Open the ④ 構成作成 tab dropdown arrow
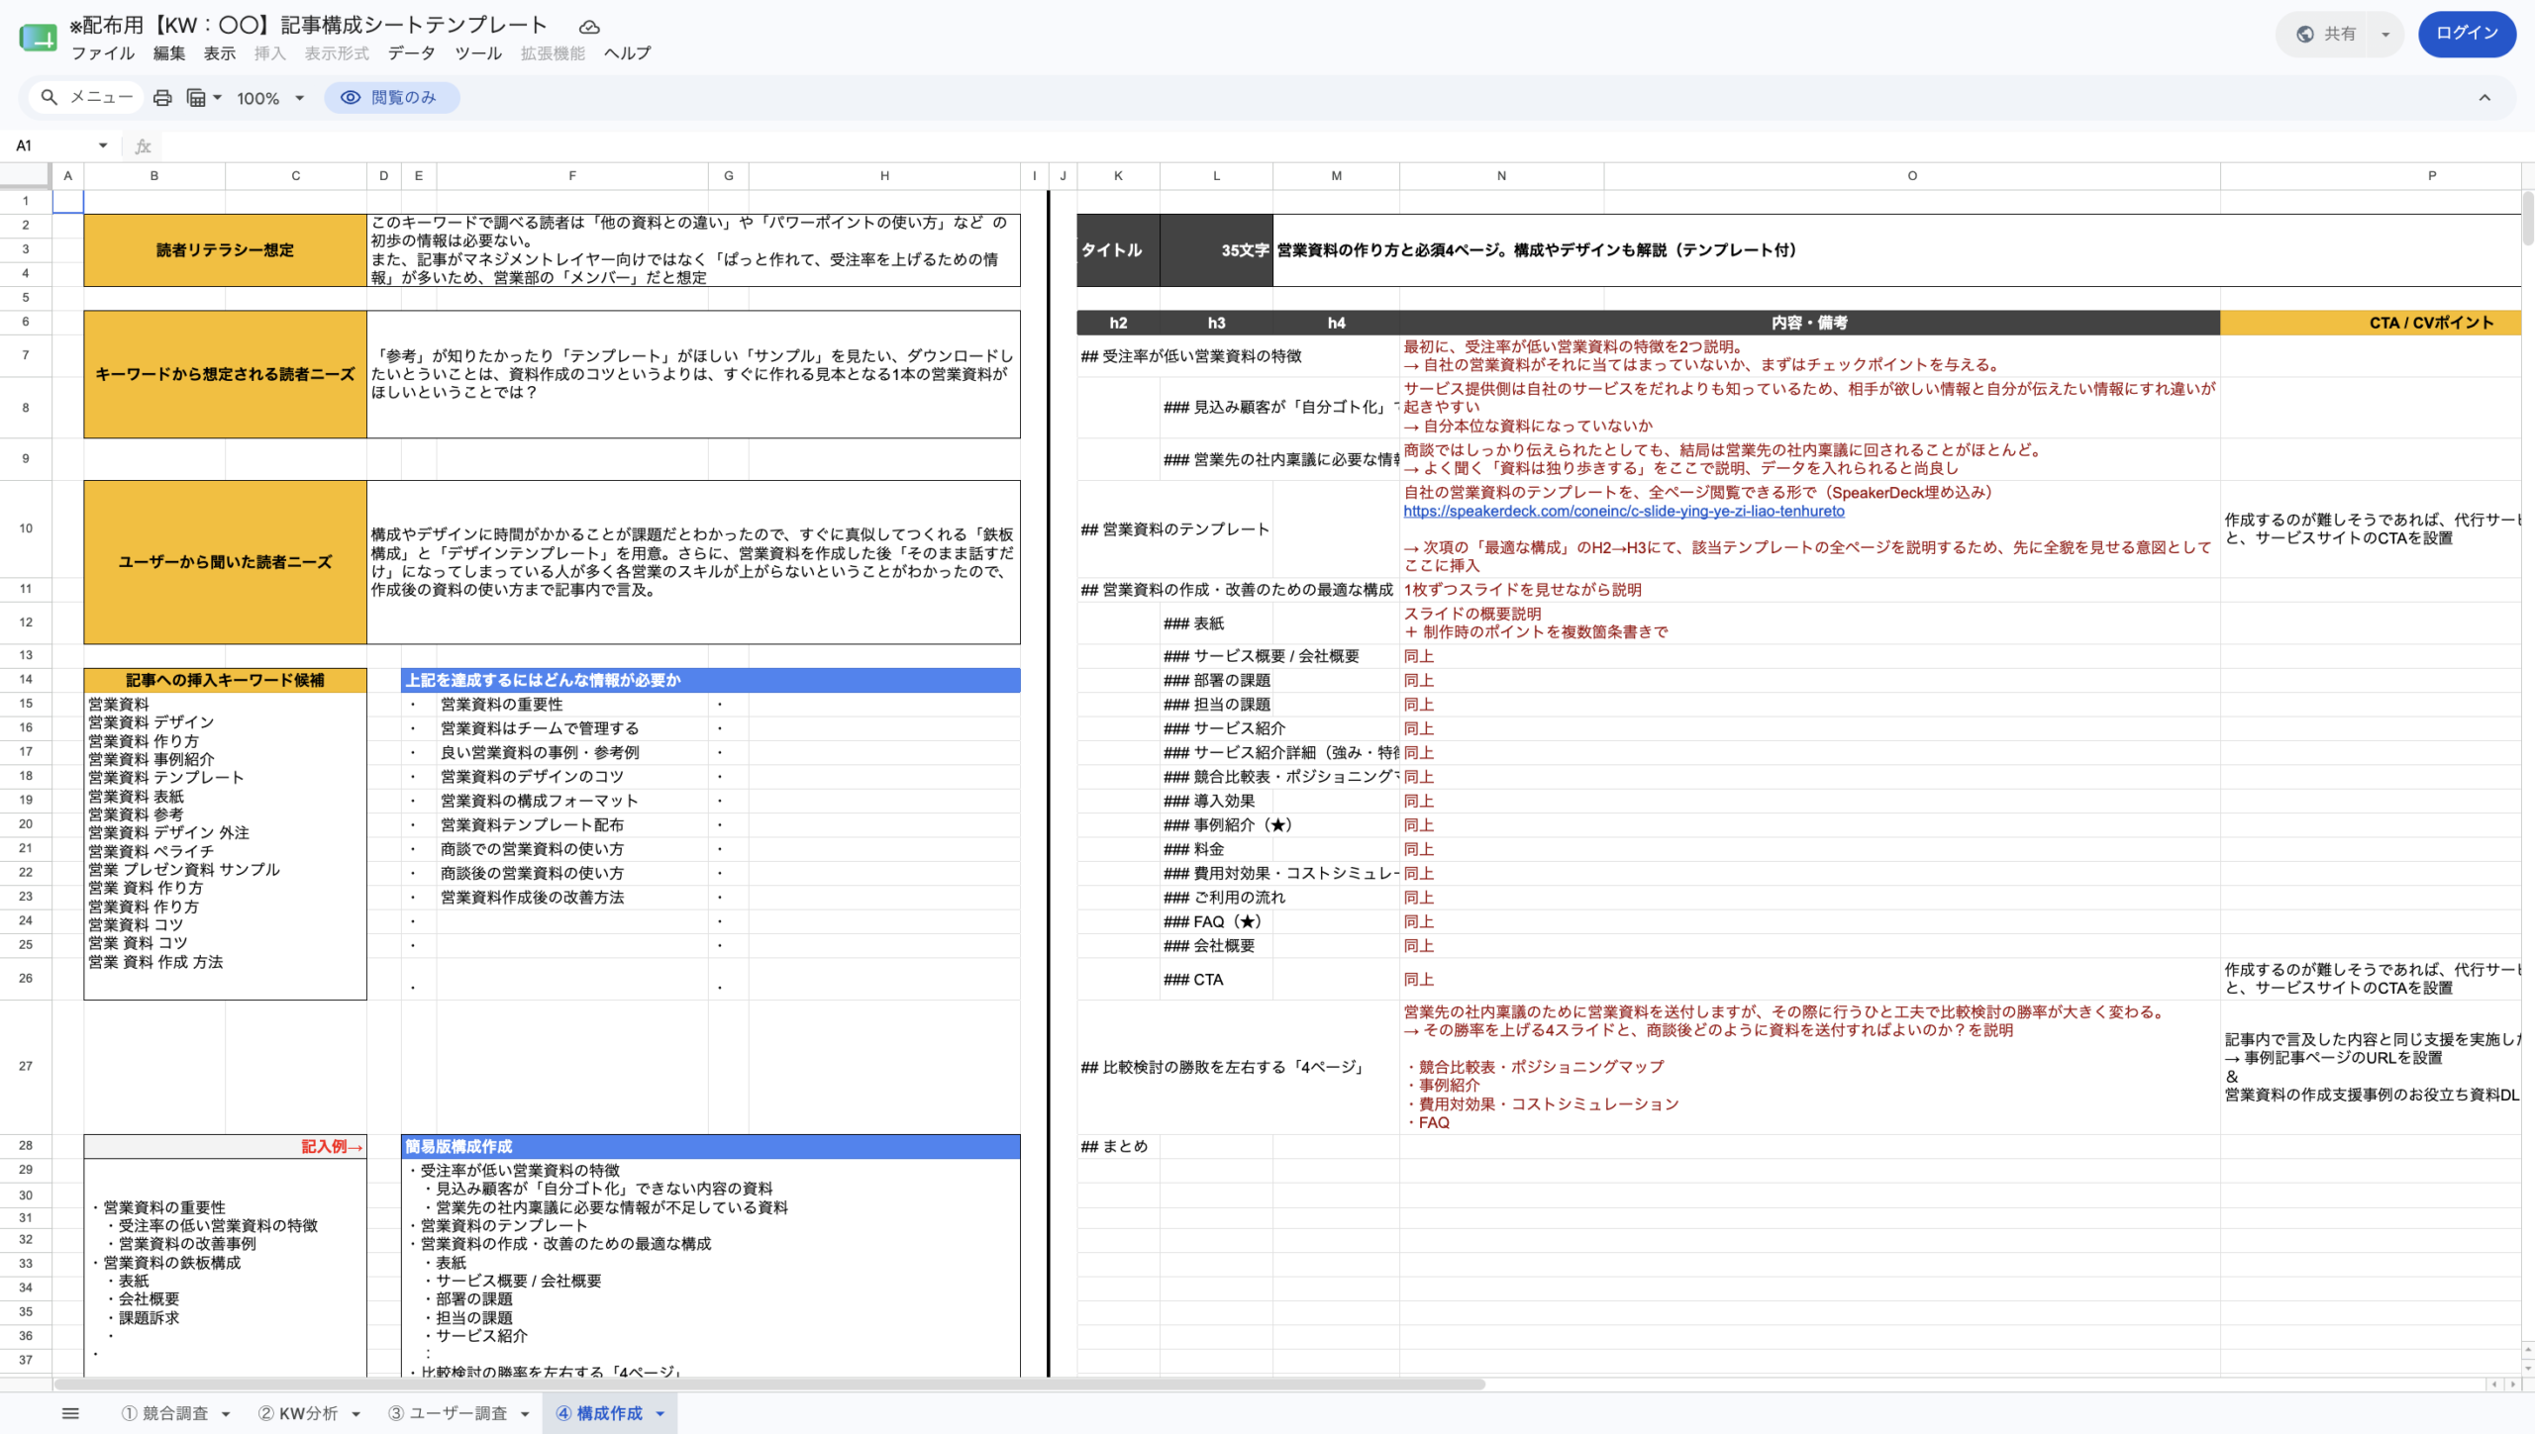The image size is (2535, 1434). (x=660, y=1414)
